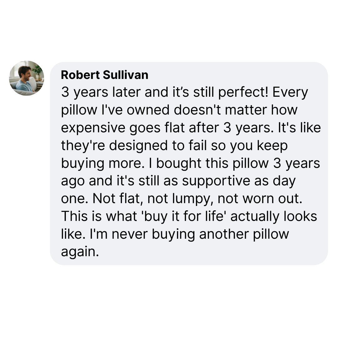The height and width of the screenshot is (337, 337).
Task: Open the Robert Sullivan profile name link
Action: click(105, 75)
